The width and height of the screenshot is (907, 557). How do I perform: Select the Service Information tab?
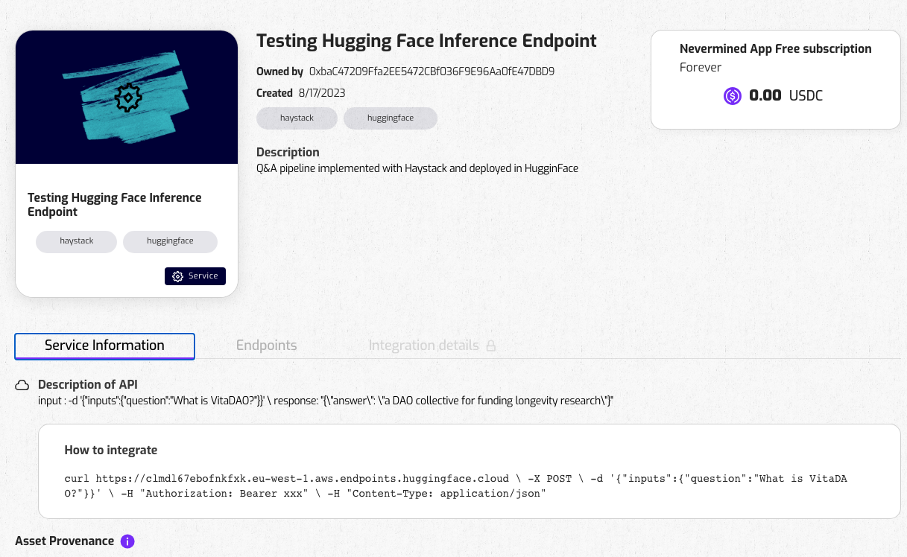(104, 346)
